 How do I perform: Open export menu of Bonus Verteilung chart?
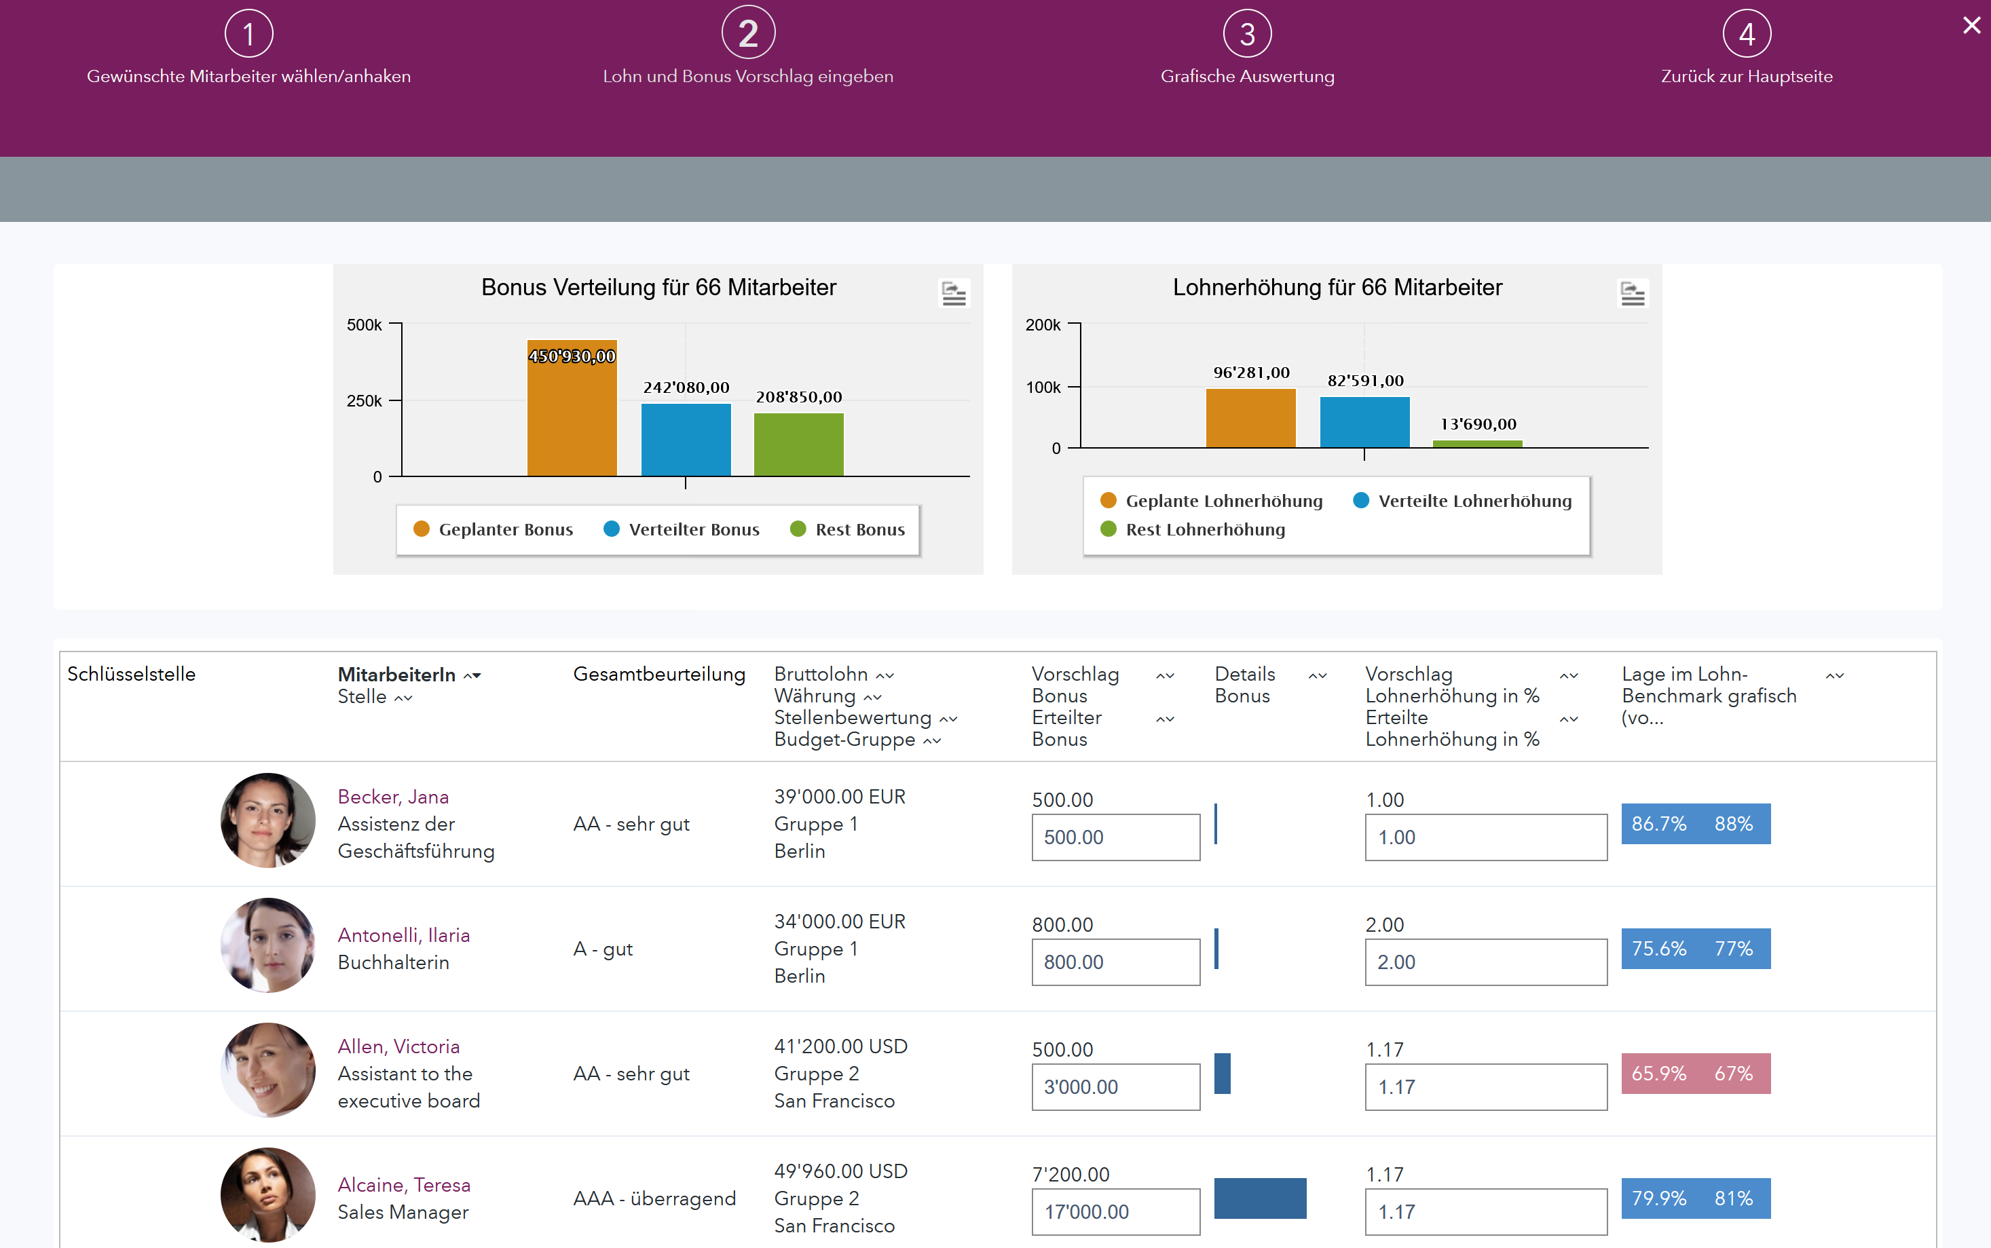(x=953, y=294)
